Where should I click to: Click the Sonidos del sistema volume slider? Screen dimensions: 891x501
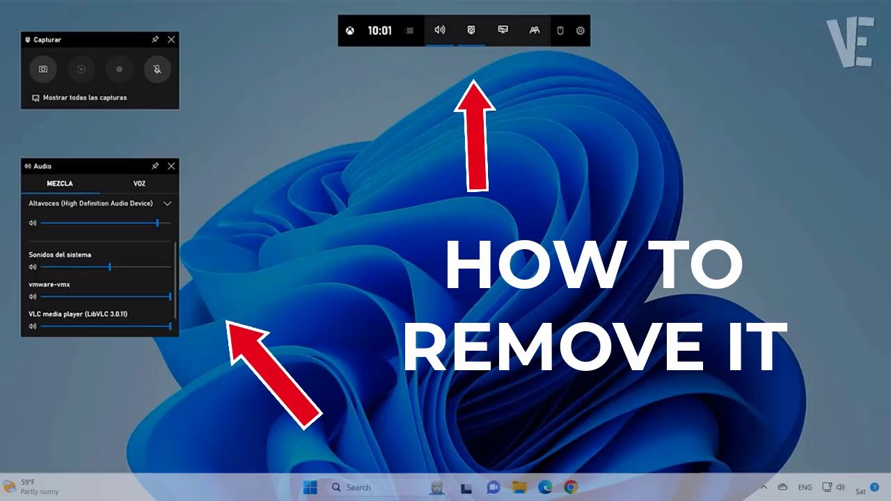106,267
